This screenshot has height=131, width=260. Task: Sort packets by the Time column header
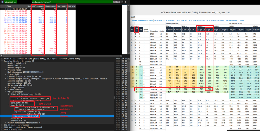click(x=17, y=6)
